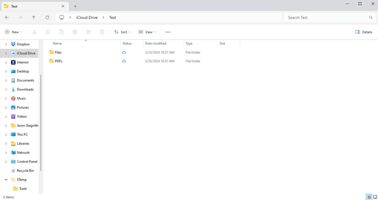
Task: Open Libraries in navigation pane
Action: coord(20,144)
